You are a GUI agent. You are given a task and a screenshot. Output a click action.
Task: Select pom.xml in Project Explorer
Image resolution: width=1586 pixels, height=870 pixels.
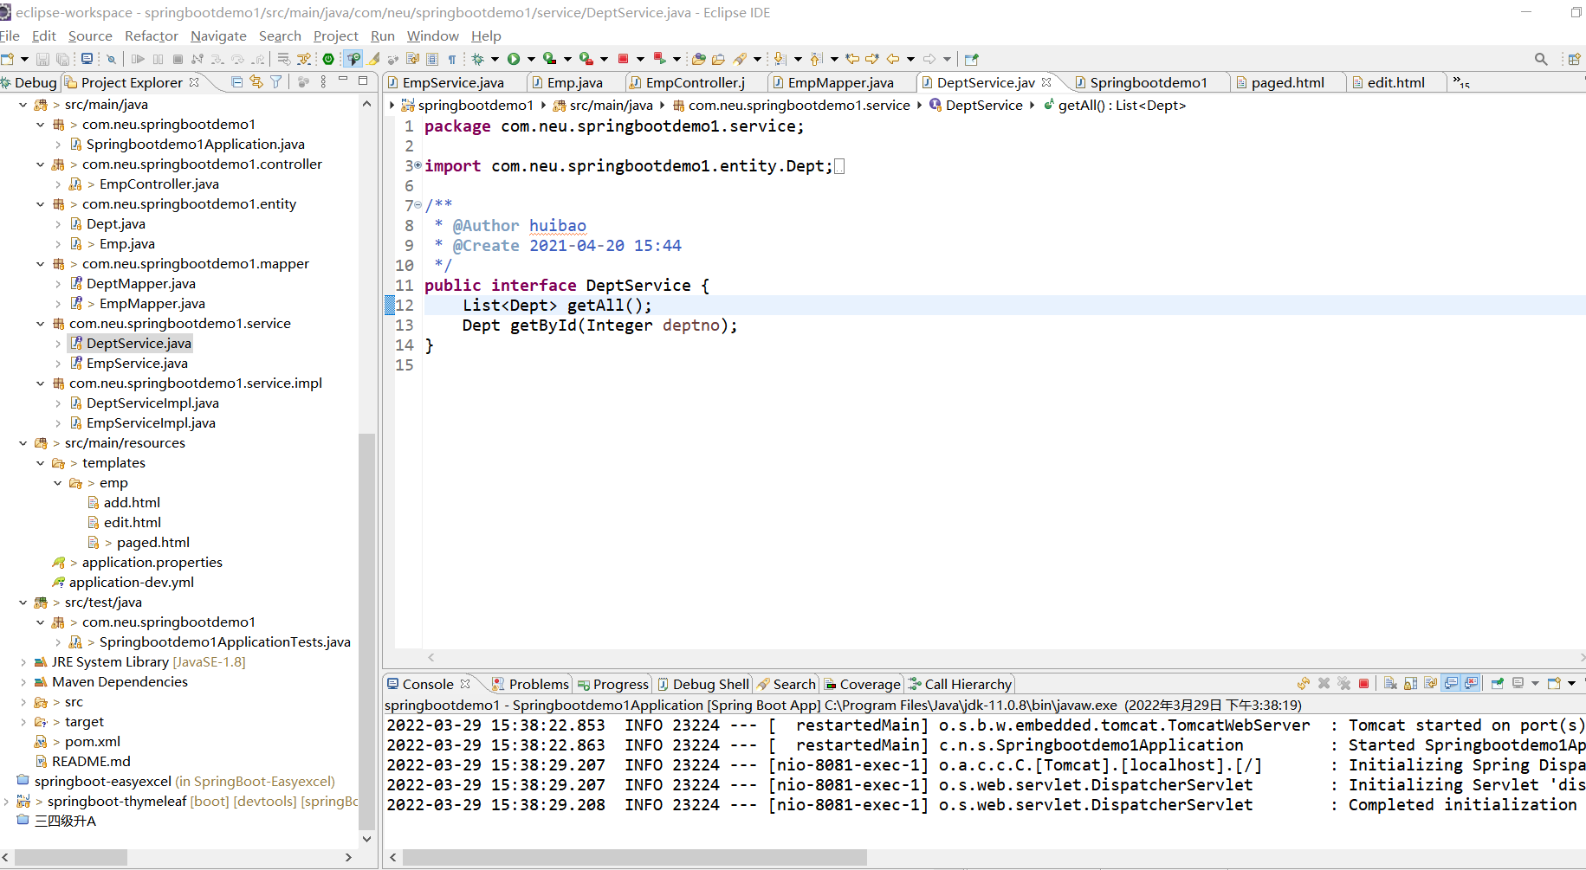93,741
